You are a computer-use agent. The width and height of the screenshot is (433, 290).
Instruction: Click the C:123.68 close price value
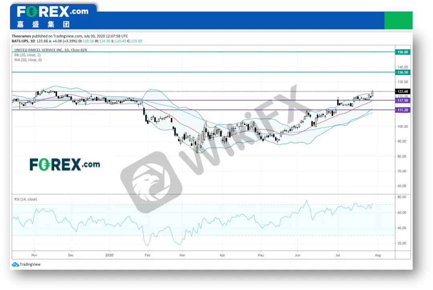click(134, 41)
